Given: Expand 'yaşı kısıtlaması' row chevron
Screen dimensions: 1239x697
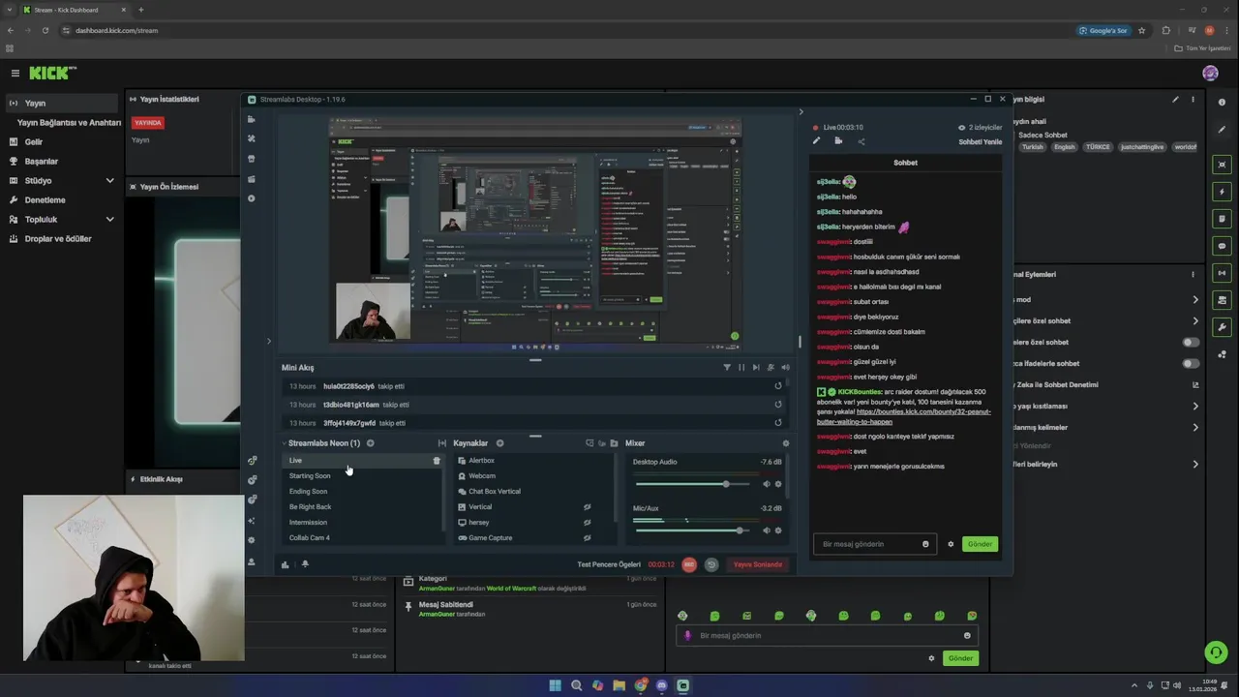Looking at the screenshot, I should pyautogui.click(x=1195, y=407).
